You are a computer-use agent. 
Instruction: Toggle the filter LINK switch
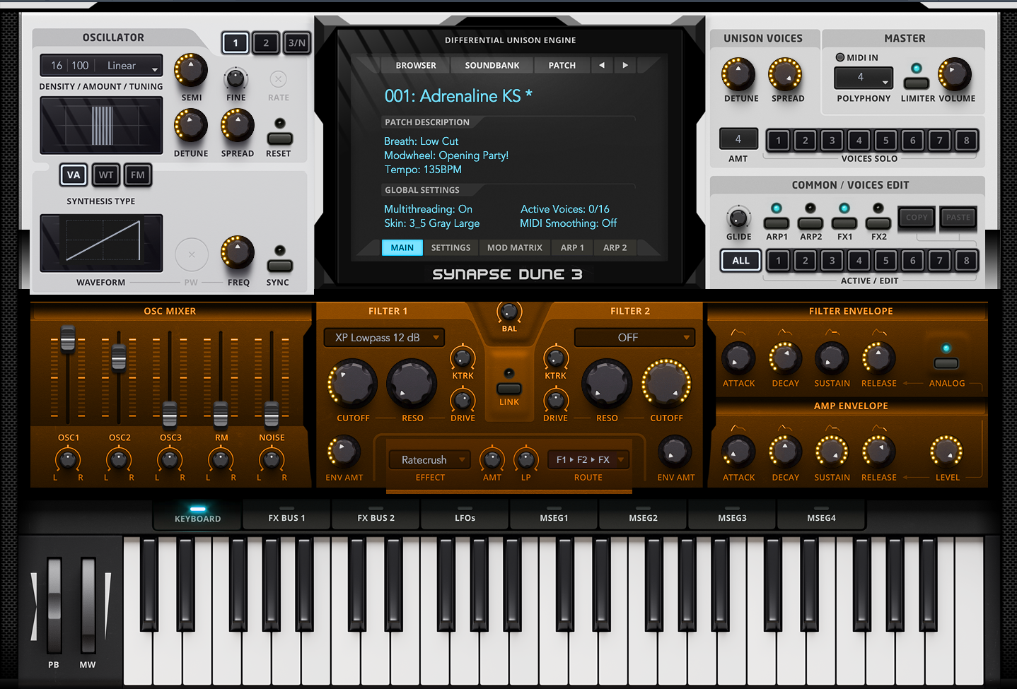[x=509, y=389]
